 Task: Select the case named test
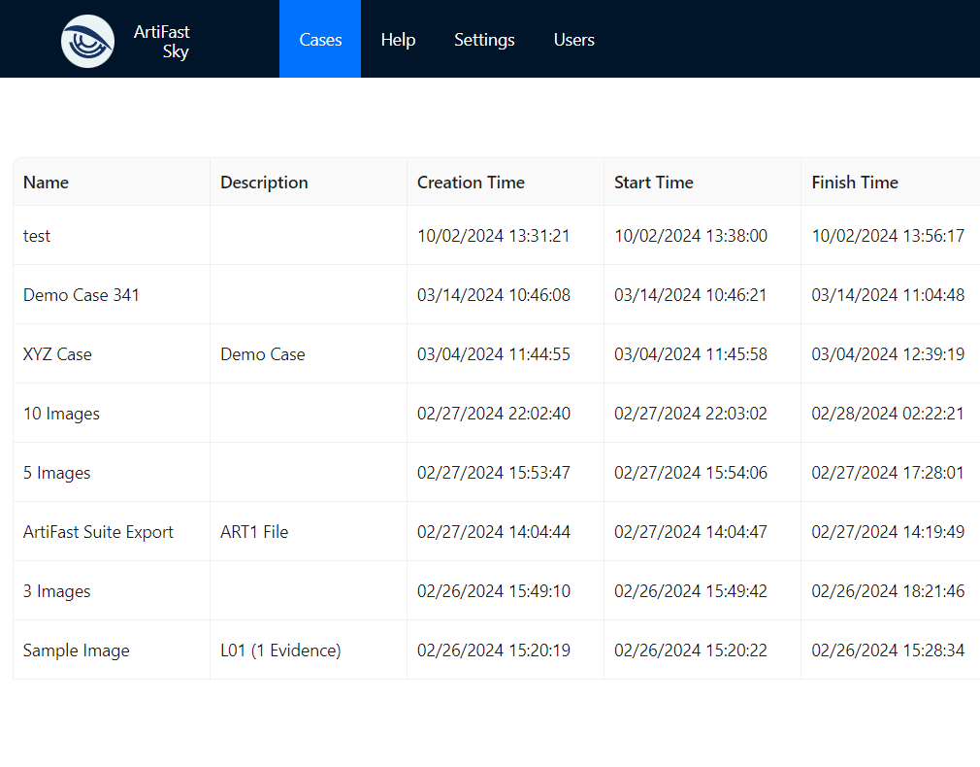(x=37, y=236)
